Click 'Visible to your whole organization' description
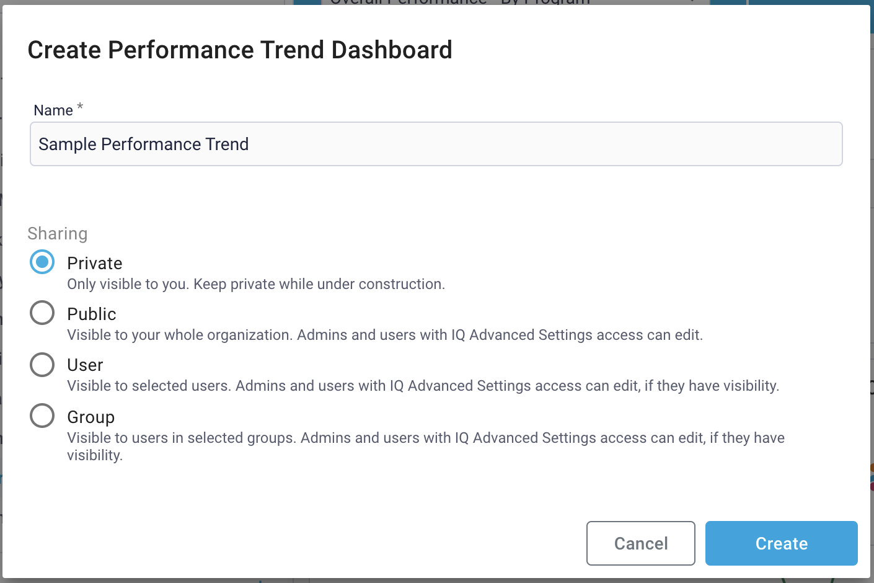Image resolution: width=874 pixels, height=583 pixels. tap(384, 335)
